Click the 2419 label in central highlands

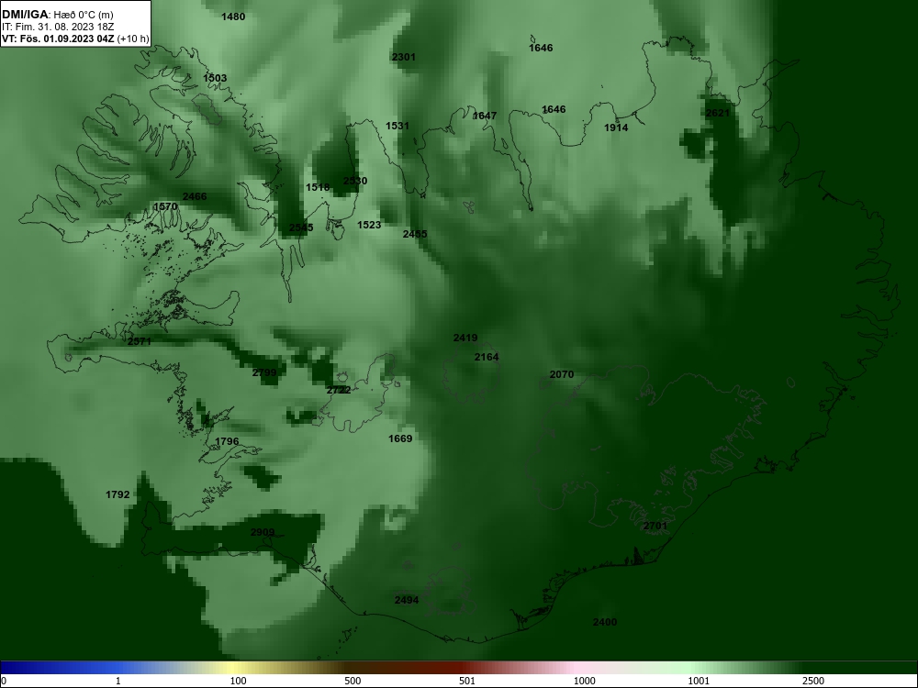click(465, 338)
